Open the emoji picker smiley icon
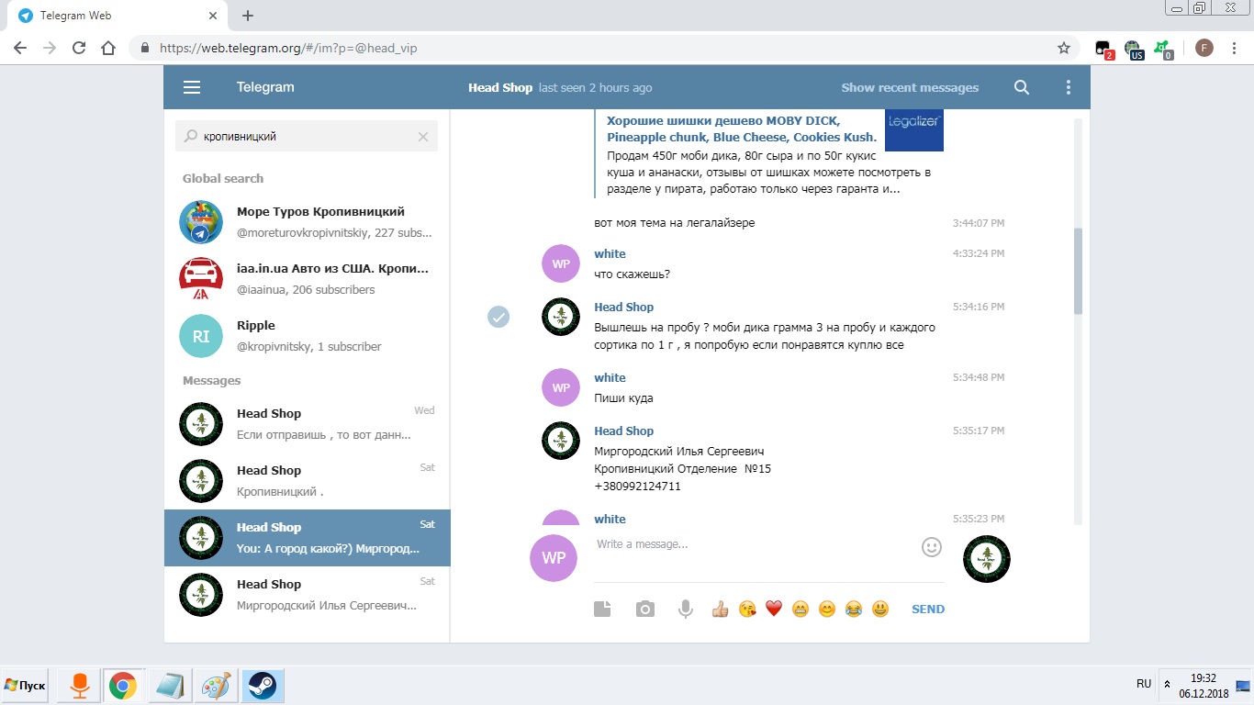This screenshot has width=1254, height=705. tap(932, 547)
